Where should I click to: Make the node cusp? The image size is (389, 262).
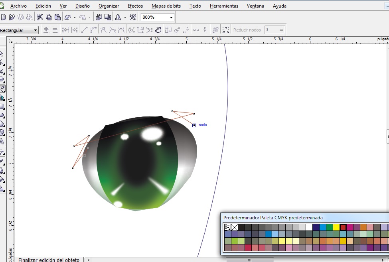coord(103,30)
